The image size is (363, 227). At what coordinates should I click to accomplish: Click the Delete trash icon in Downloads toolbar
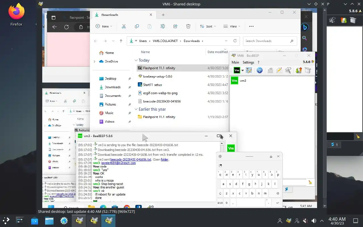(x=188, y=26)
